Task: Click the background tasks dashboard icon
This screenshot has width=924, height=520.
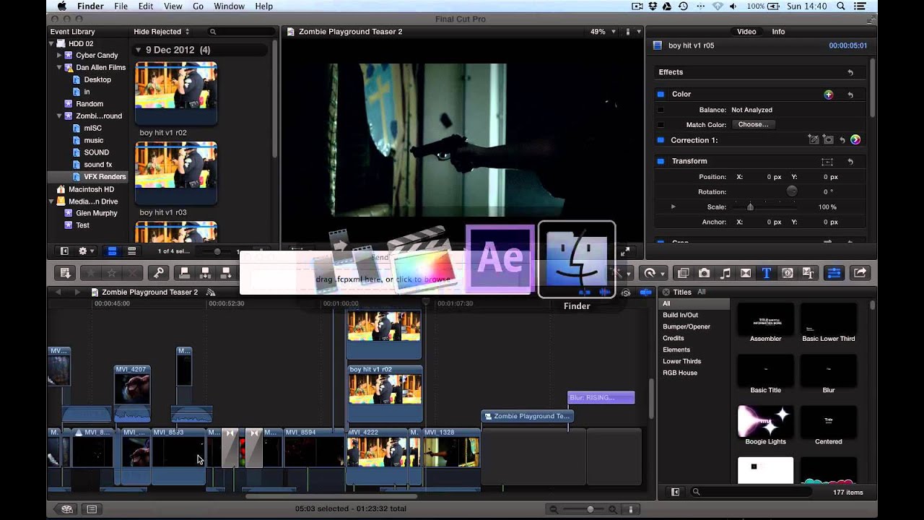Action: [67, 509]
